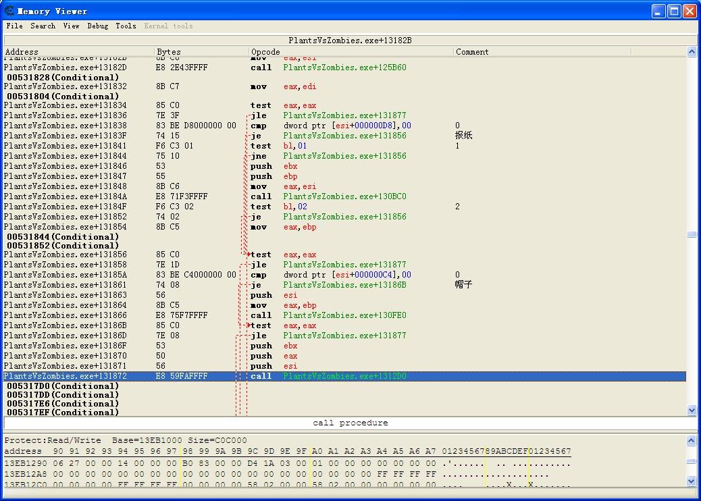The width and height of the screenshot is (701, 501).
Task: Click the Protect:Read/Write info line
Action: 126,441
